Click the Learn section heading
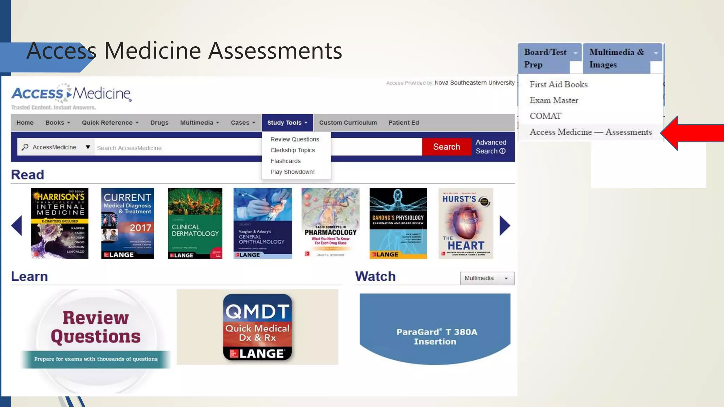The image size is (724, 407). [29, 276]
